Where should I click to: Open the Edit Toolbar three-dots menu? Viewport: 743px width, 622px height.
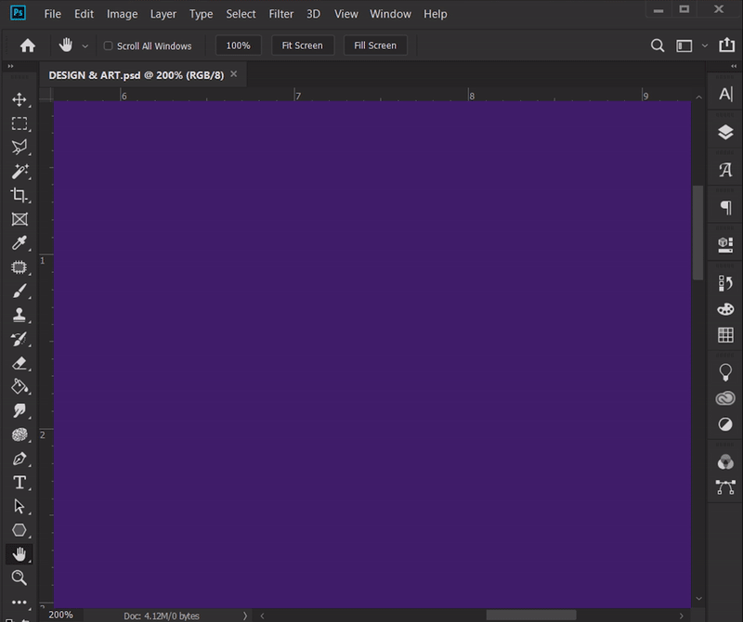pyautogui.click(x=20, y=603)
